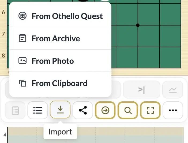Click the board star point dot
The image size is (188, 143).
pos(138,25)
